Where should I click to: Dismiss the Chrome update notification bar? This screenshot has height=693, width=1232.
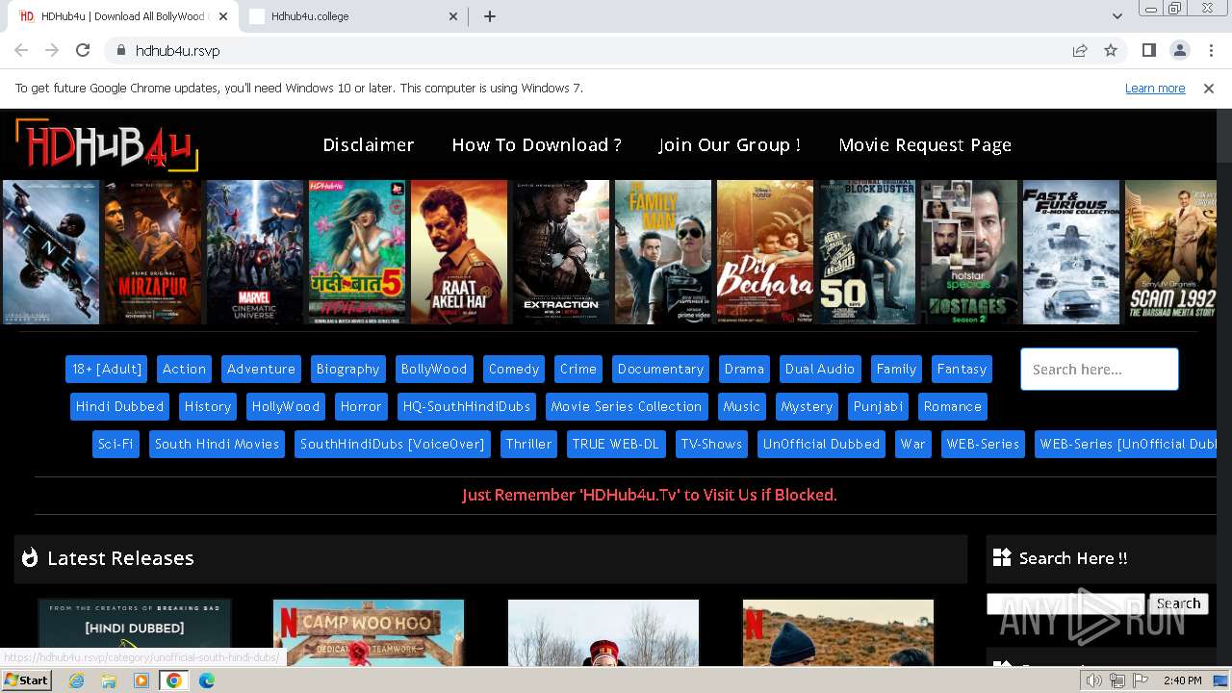coord(1209,88)
